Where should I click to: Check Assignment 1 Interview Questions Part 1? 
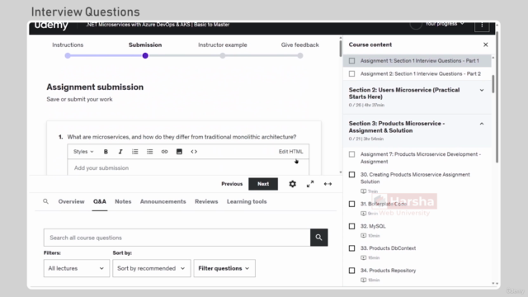(352, 60)
